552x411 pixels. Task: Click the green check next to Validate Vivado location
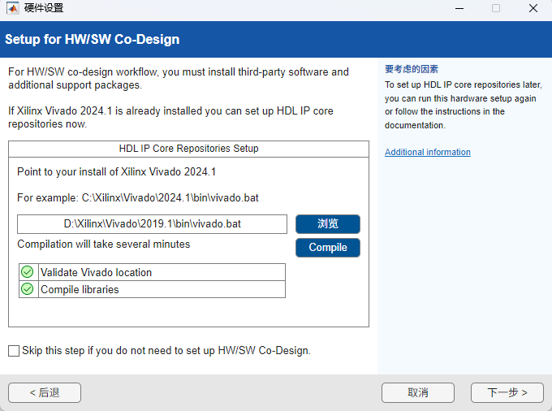(x=27, y=272)
